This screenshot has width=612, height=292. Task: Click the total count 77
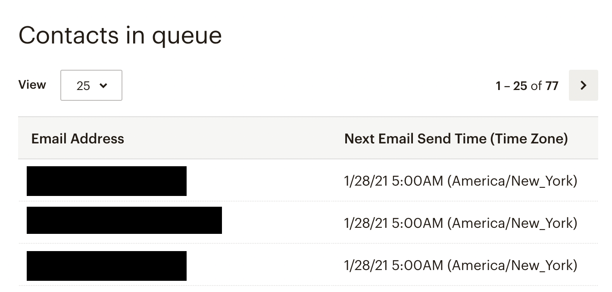552,86
